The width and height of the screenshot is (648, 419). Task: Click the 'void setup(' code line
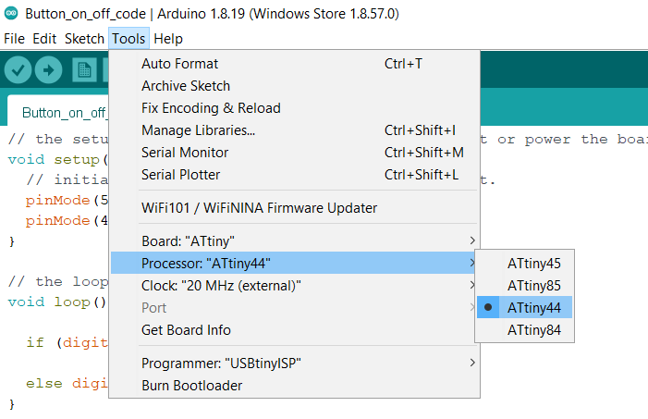click(58, 159)
